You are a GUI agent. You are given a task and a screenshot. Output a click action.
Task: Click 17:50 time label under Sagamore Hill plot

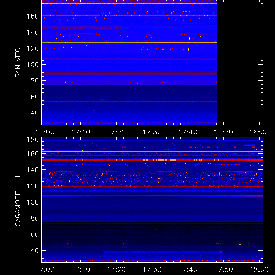tap(224, 269)
